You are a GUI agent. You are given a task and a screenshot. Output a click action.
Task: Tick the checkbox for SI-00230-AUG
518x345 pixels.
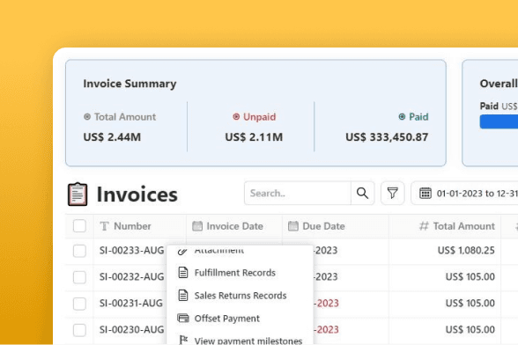79,330
